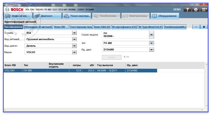
Task: Click the horizontal scrollbar at the bottom
Action: click(103, 110)
